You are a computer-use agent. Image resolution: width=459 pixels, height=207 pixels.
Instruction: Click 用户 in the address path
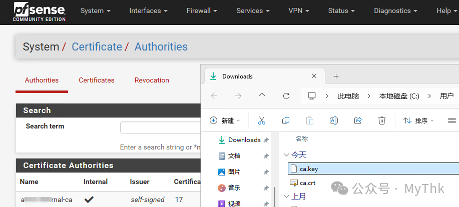446,96
